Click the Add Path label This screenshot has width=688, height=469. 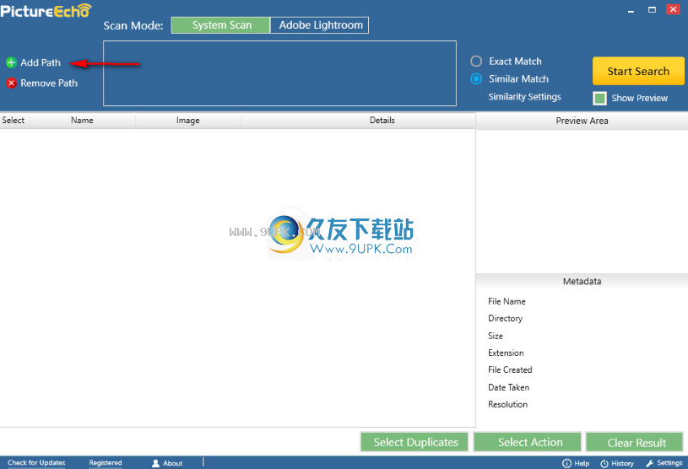tap(41, 62)
